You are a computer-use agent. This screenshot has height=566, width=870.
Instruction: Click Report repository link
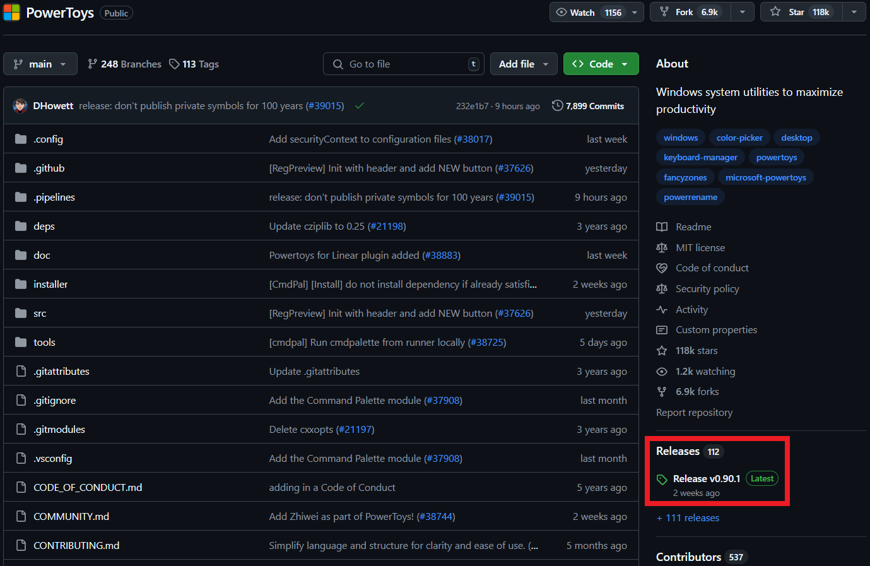pos(694,412)
